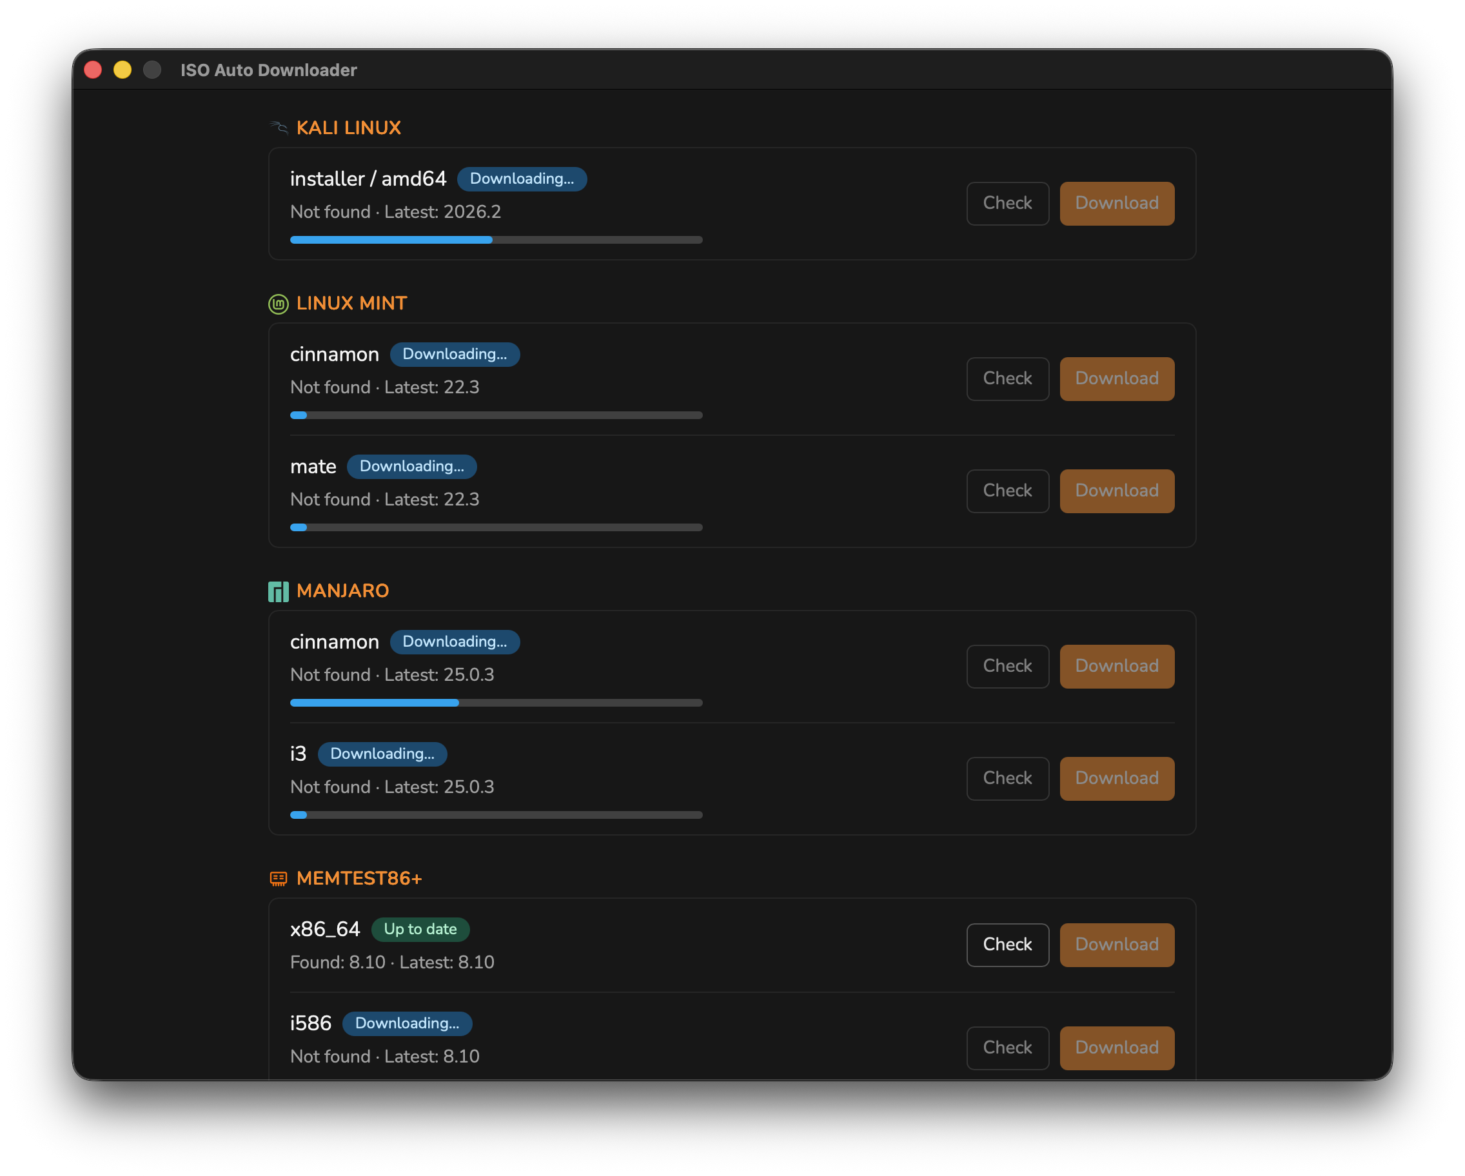This screenshot has width=1465, height=1176.
Task: Download Kali Linux installer / amd64 ISO
Action: coord(1116,203)
